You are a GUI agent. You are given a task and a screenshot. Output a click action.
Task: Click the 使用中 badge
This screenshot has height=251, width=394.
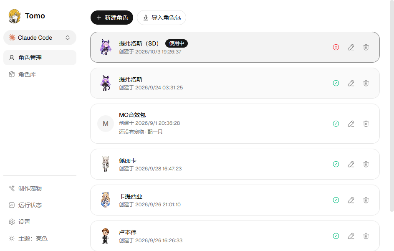177,43
